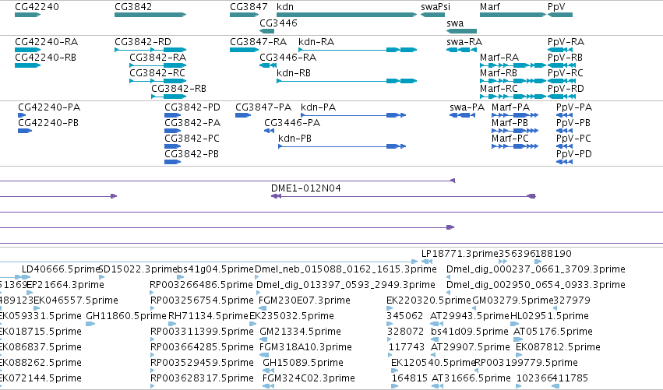The height and width of the screenshot is (390, 663).
Task: Select transcript Marf-RC
Action: pyautogui.click(x=513, y=97)
